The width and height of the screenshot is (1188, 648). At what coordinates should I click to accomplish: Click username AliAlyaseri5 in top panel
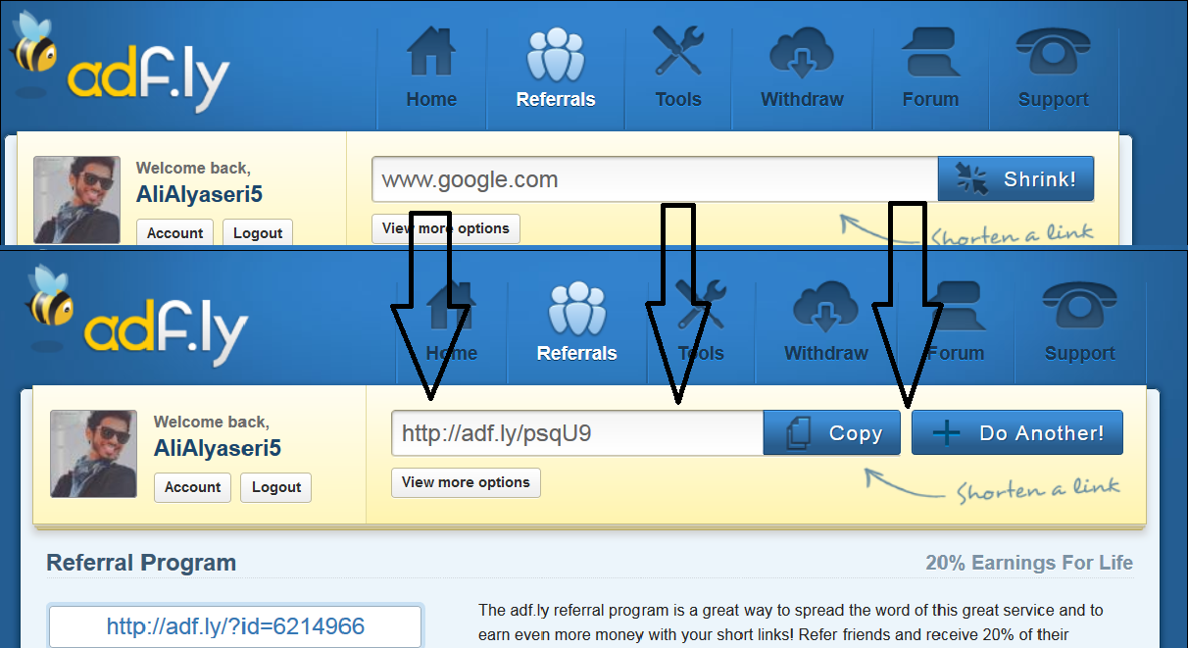coord(199,194)
